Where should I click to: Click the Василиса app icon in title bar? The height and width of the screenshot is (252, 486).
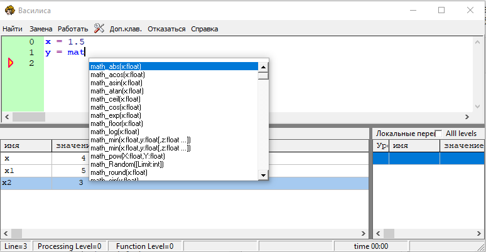[x=9, y=11]
